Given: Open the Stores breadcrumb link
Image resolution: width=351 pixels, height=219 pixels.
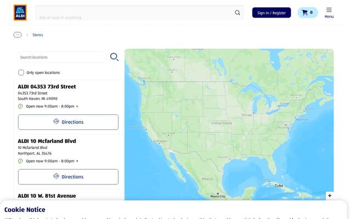Looking at the screenshot, I should 38,35.
